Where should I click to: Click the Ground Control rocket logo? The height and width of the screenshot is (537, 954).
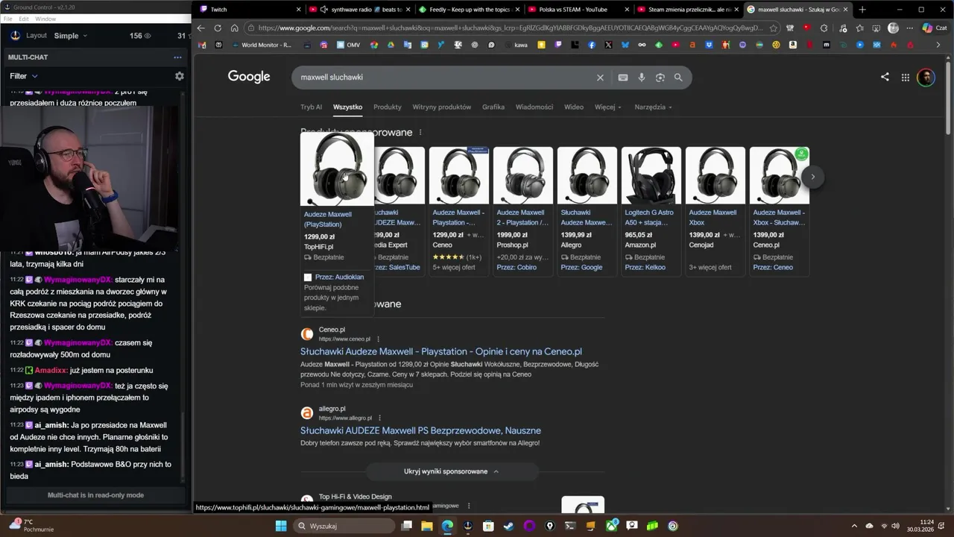16,35
